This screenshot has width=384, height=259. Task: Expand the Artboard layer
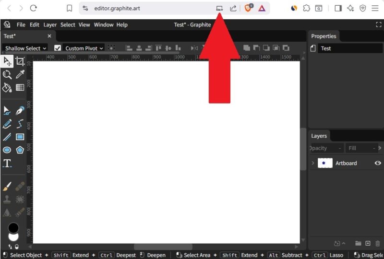coord(313,163)
